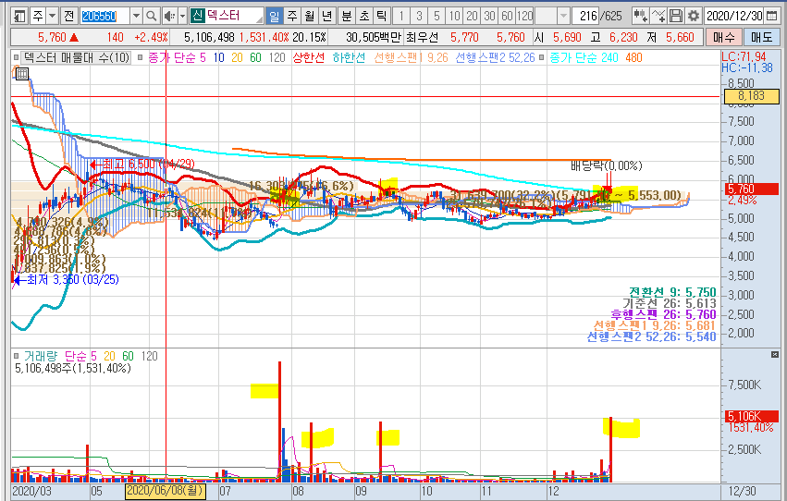This screenshot has height=501, width=787.
Task: Choose interval 5 button
Action: 437,17
